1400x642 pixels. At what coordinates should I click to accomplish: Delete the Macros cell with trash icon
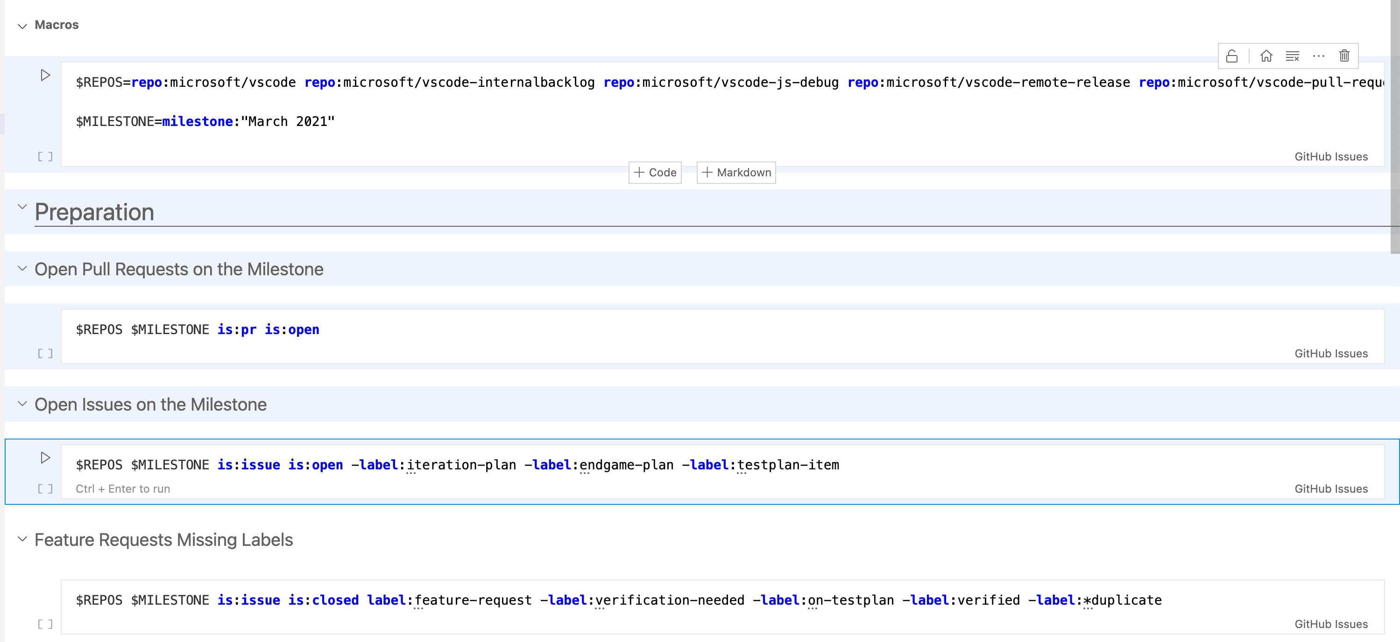pyautogui.click(x=1344, y=56)
